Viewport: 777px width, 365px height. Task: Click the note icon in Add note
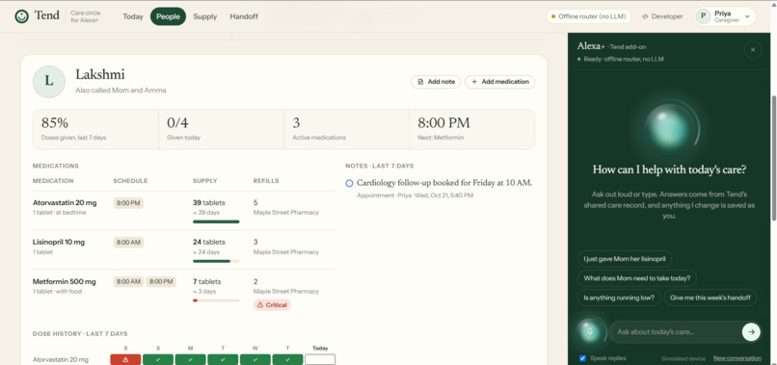420,82
